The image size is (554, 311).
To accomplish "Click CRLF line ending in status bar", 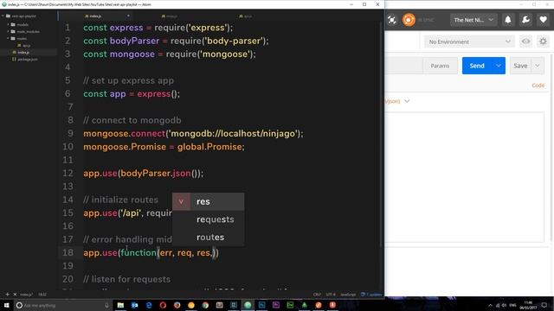I will [317, 294].
